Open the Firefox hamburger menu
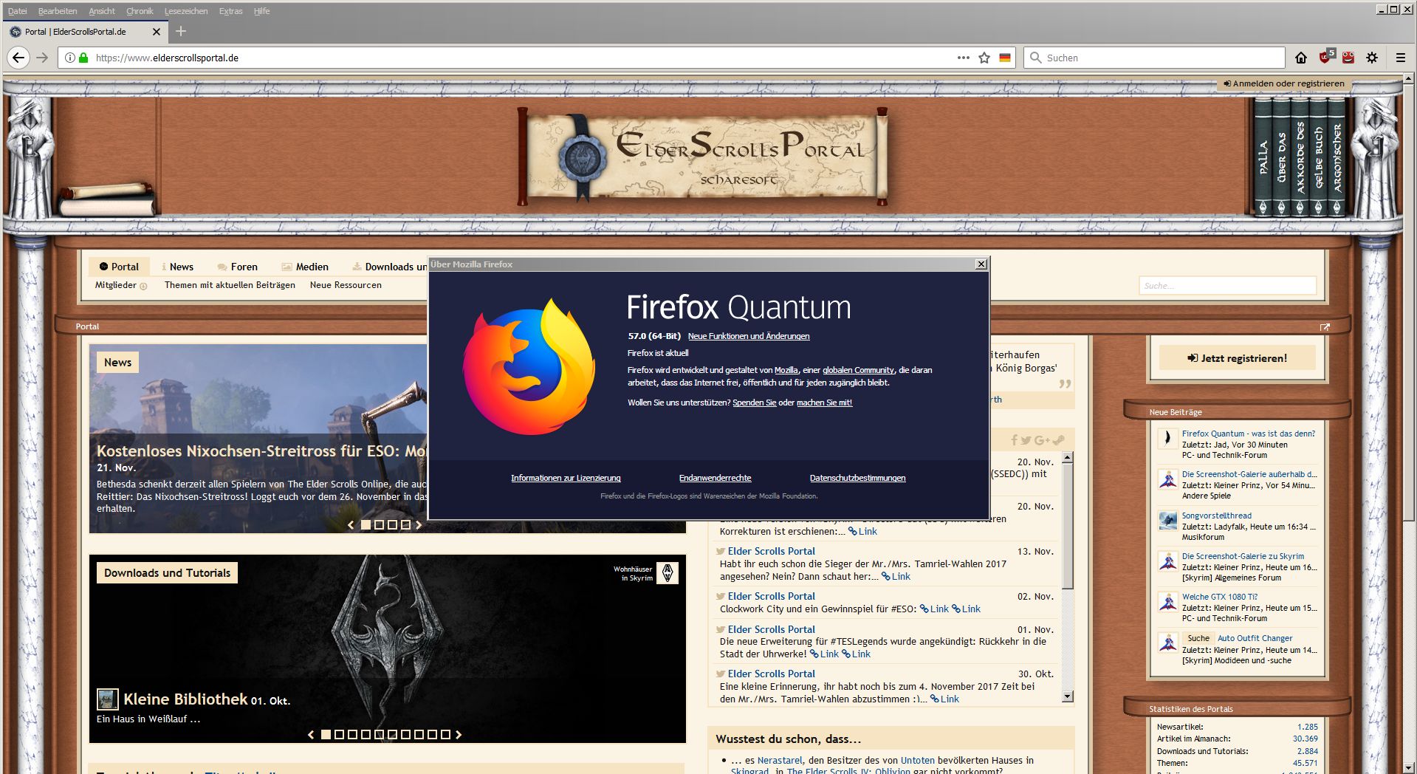The image size is (1417, 774). pyautogui.click(x=1400, y=58)
